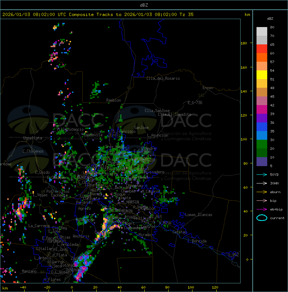Select the bright green 20–30 dBZ swatch
The width and height of the screenshot is (288, 292).
[x=262, y=144]
